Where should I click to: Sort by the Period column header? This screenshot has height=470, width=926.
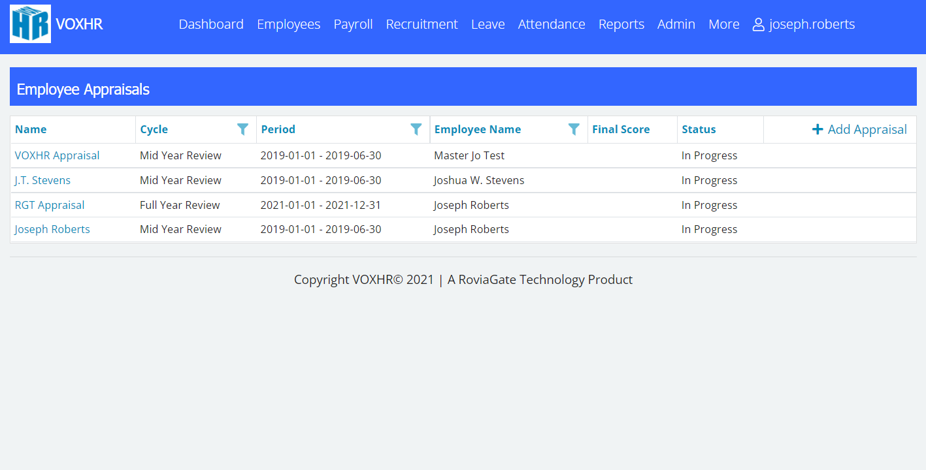point(278,129)
